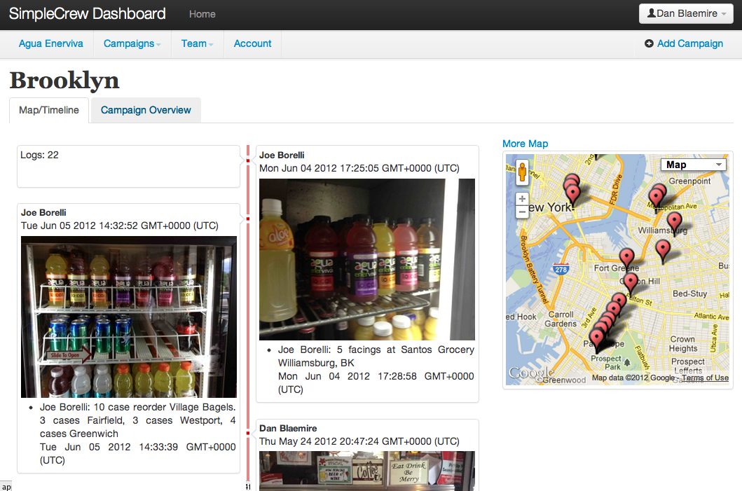Image resolution: width=742 pixels, height=491 pixels.
Task: Click 'Mon Jun 04 2012 17:25:05' timestamp
Action: tap(359, 168)
